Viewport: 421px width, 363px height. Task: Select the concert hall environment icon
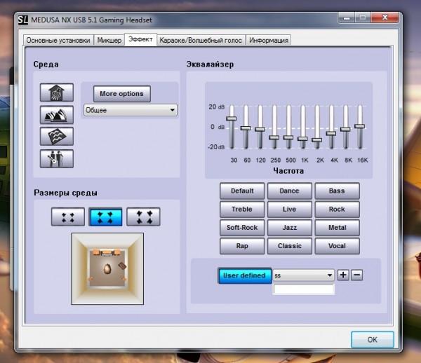click(x=57, y=115)
